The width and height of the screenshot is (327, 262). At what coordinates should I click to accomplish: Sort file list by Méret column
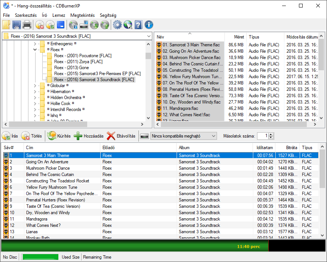coord(235,37)
